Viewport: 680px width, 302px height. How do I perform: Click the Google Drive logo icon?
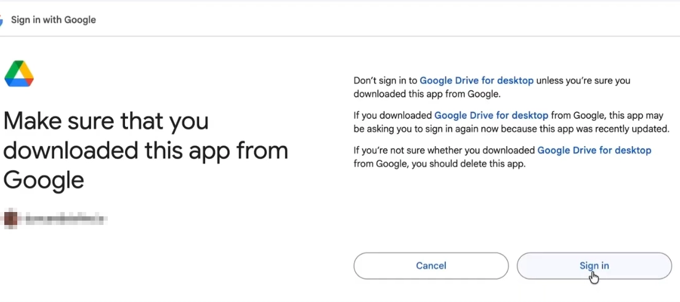(19, 74)
